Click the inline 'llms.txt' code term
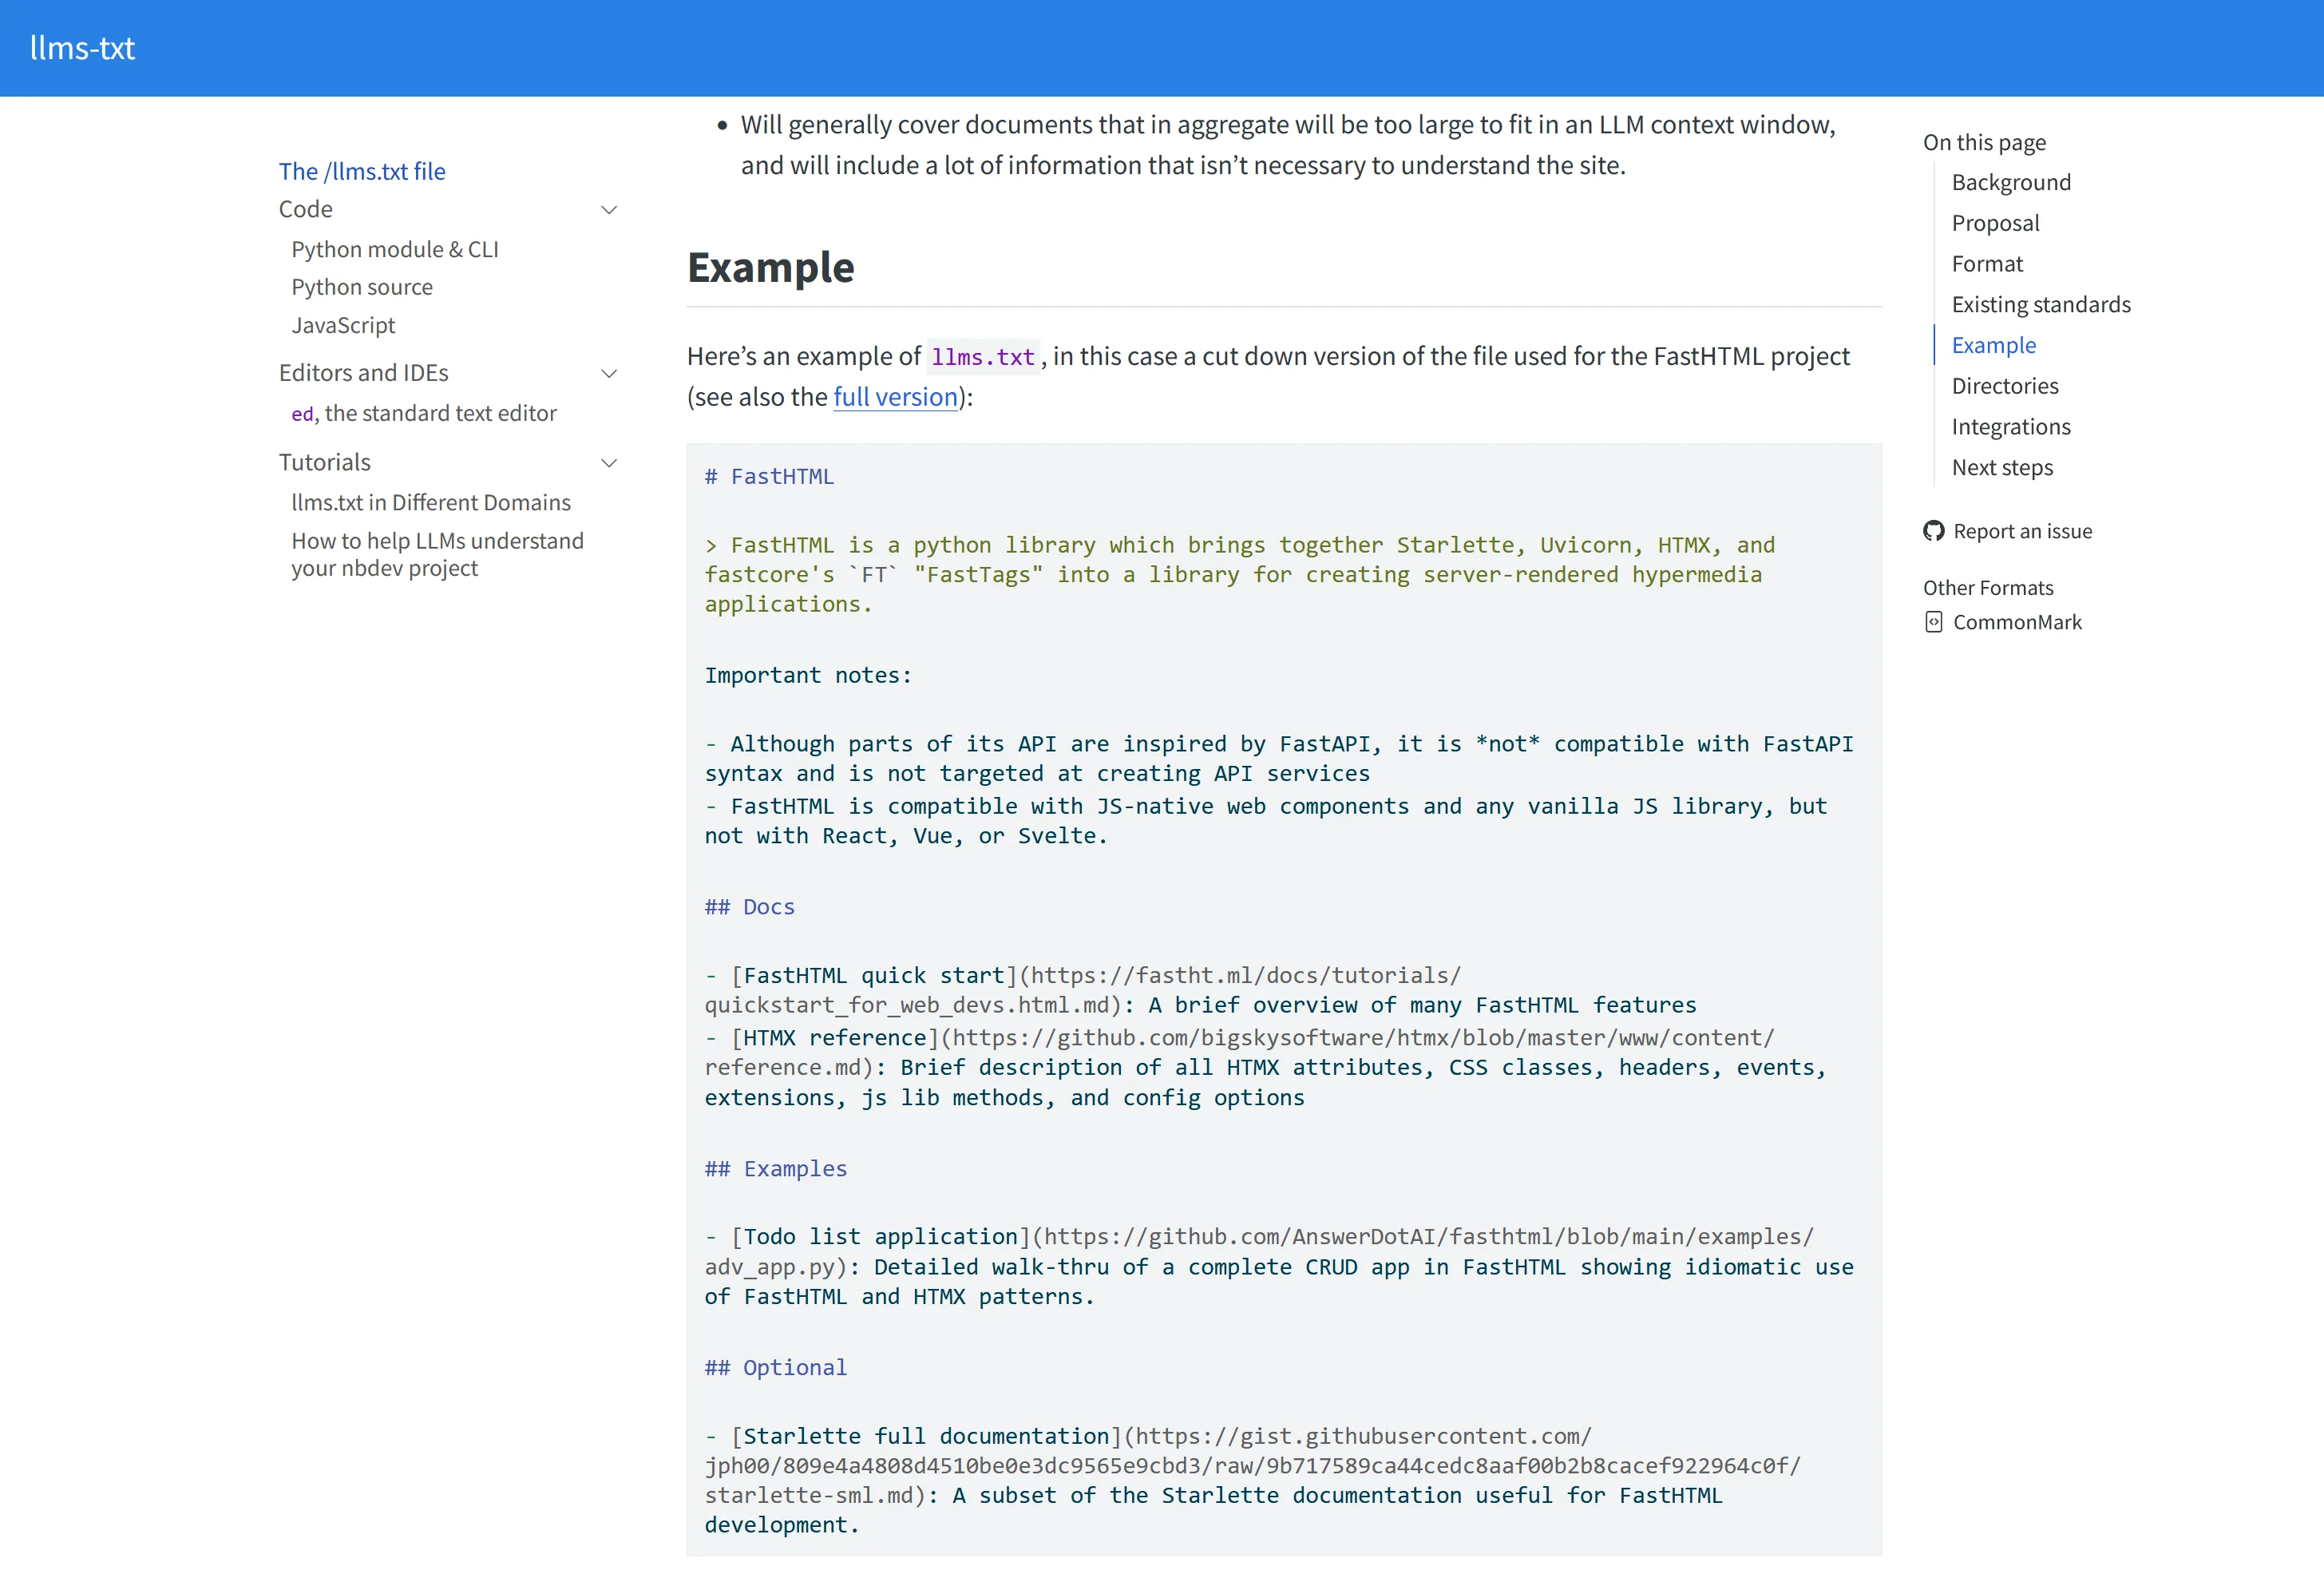 pyautogui.click(x=983, y=357)
